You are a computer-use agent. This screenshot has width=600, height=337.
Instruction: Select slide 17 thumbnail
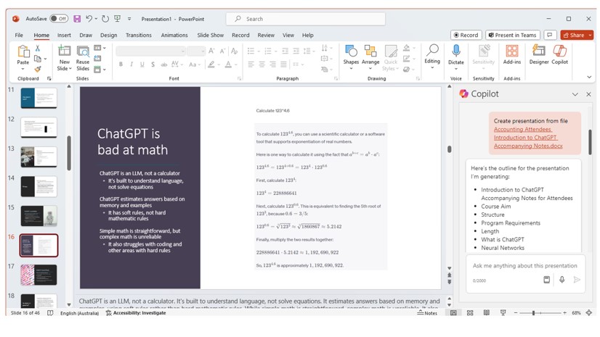[x=38, y=275]
